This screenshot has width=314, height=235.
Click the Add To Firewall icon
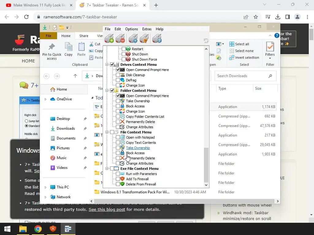123,179
